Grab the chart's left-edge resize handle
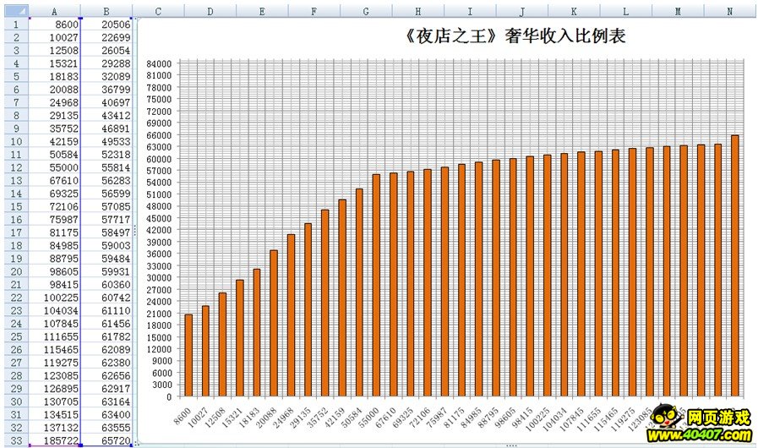The width and height of the screenshot is (758, 448). [135, 232]
